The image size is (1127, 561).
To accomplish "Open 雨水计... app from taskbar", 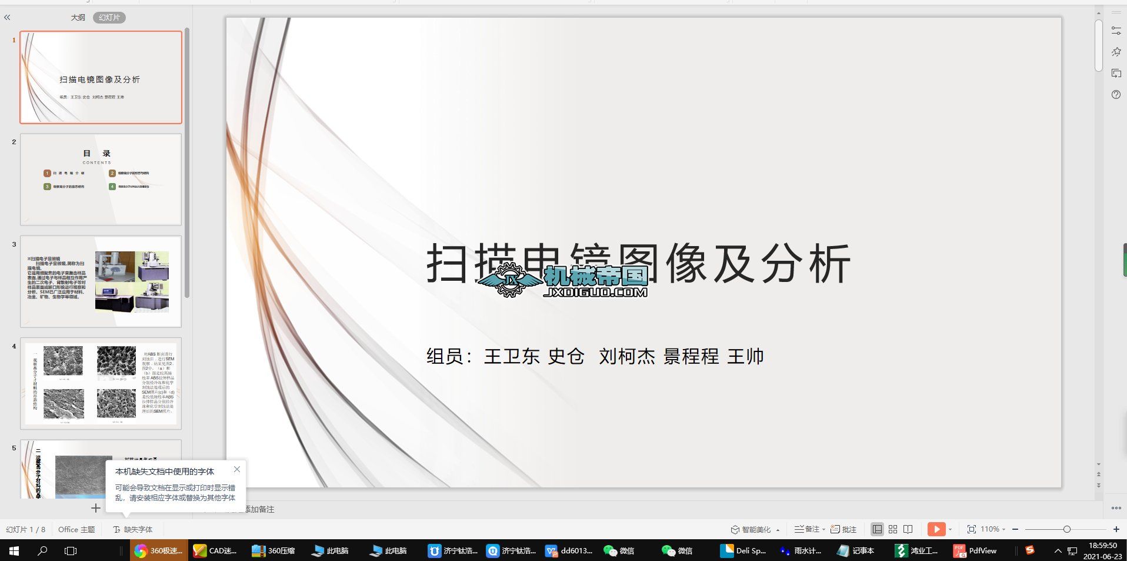I will coord(801,550).
